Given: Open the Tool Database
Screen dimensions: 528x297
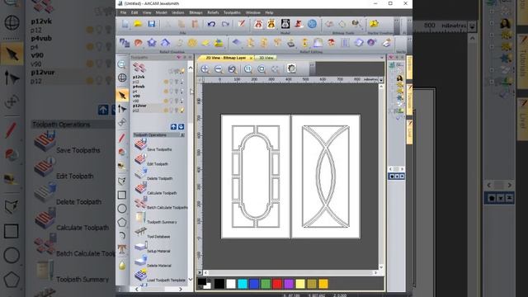Looking at the screenshot, I should point(152,233).
